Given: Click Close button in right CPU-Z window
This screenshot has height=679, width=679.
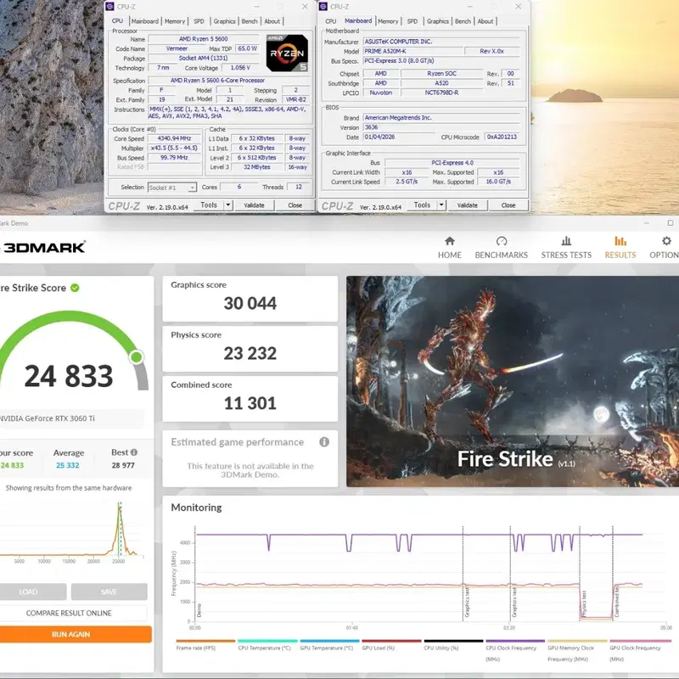Looking at the screenshot, I should 508,205.
